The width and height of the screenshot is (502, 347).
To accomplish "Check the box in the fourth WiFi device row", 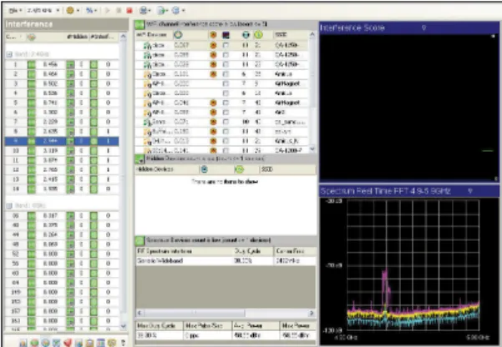I will (226, 74).
